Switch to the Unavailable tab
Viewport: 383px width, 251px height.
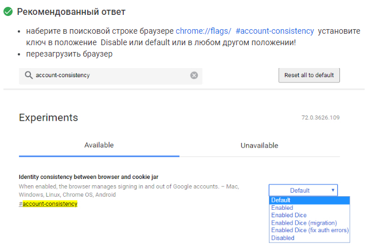pos(259,145)
